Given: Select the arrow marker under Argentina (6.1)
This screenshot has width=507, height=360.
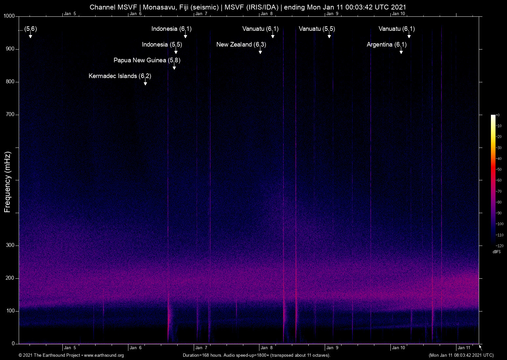Looking at the screenshot, I should (x=401, y=51).
